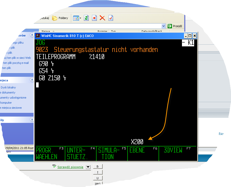Open miejsca sieciowe link in Explorer sidebar
The image size is (231, 187).
pos(11,108)
